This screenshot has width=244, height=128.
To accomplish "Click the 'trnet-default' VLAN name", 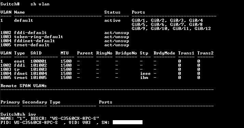I will (32, 45).
